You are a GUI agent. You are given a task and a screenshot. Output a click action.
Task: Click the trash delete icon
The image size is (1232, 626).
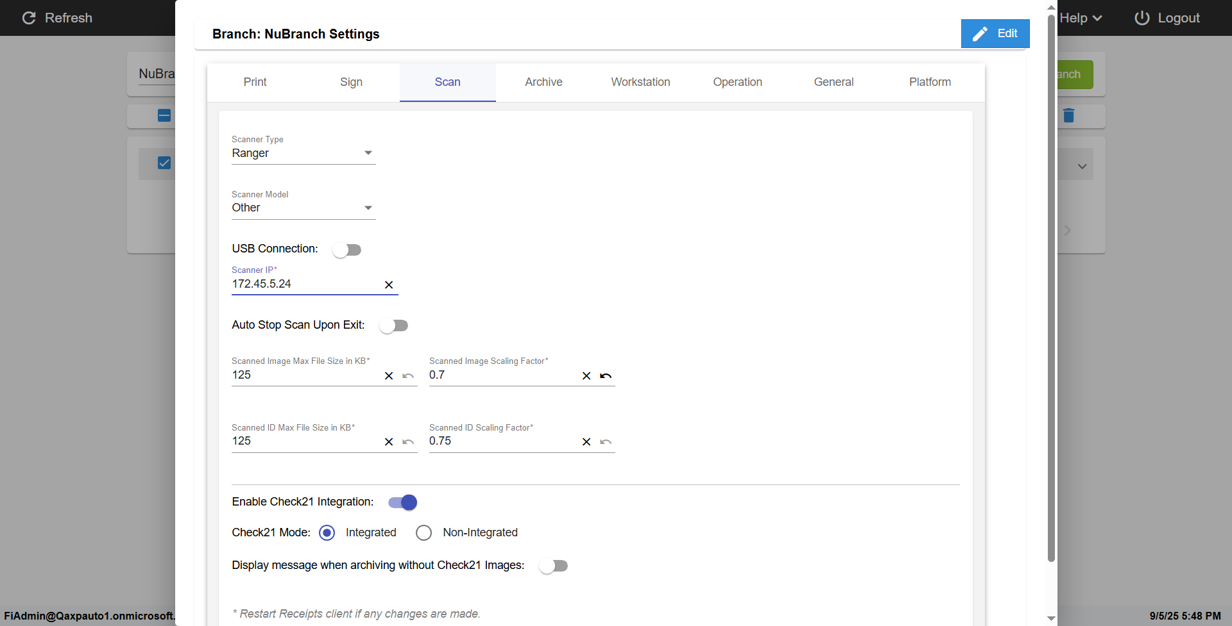(1068, 115)
